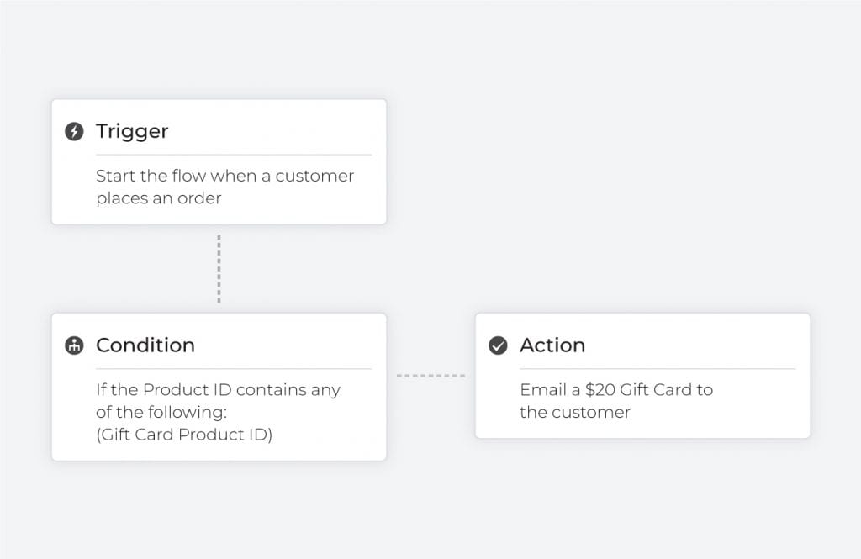Click 'Email a $20 Gift Card to' text
861x559 pixels.
[x=616, y=390]
